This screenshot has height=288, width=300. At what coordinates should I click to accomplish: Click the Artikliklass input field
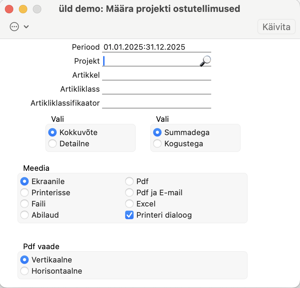coord(156,89)
